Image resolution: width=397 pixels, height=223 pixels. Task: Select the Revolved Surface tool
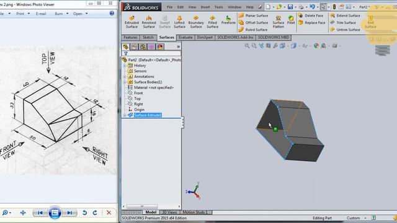click(149, 22)
